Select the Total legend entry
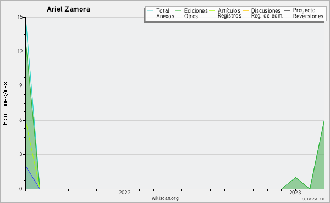Screen dimensions: 330x203 pyautogui.click(x=163, y=11)
